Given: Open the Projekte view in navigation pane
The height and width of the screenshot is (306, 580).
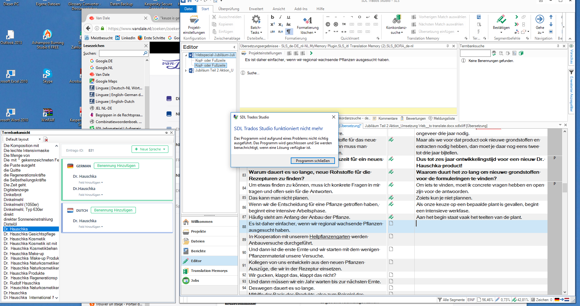Looking at the screenshot, I should (x=209, y=231).
